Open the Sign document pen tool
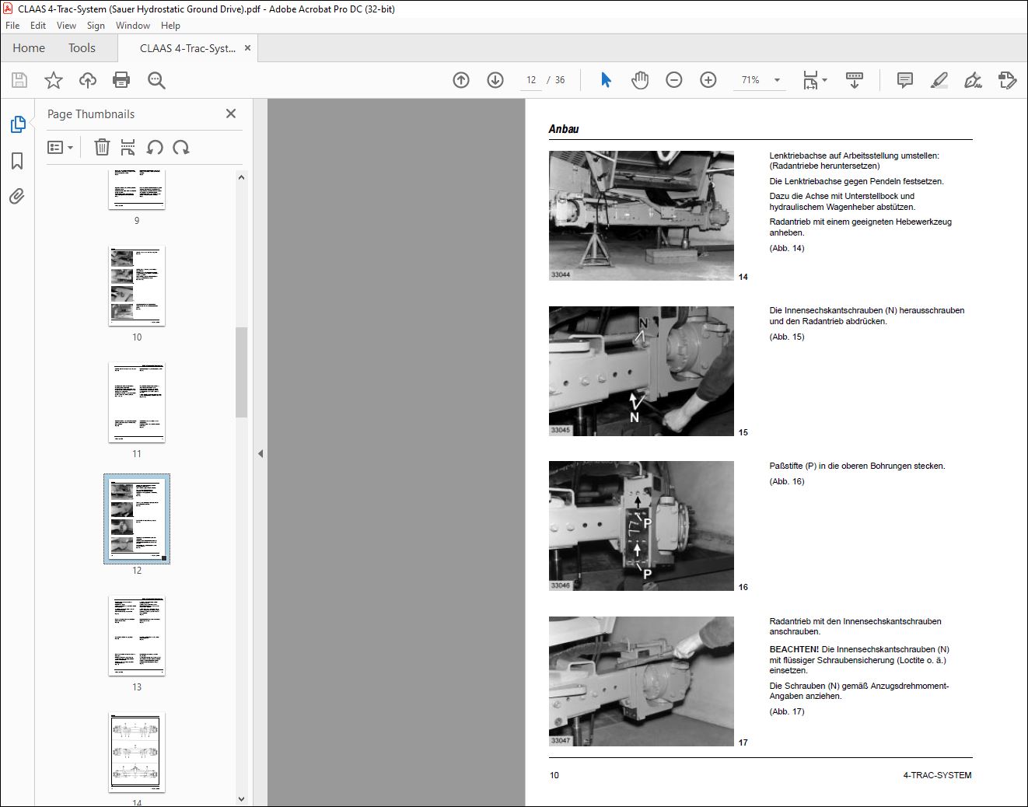The image size is (1028, 807). point(973,80)
